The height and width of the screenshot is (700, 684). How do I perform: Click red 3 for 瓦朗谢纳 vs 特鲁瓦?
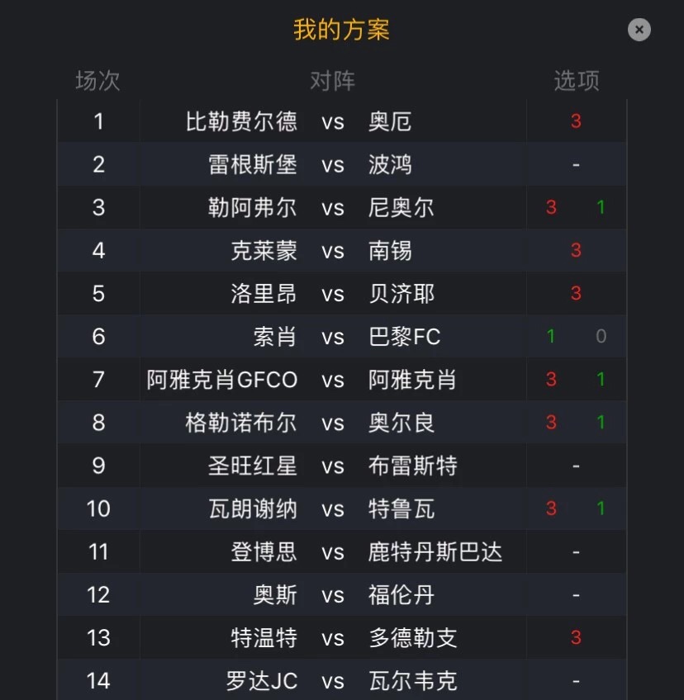pos(551,508)
